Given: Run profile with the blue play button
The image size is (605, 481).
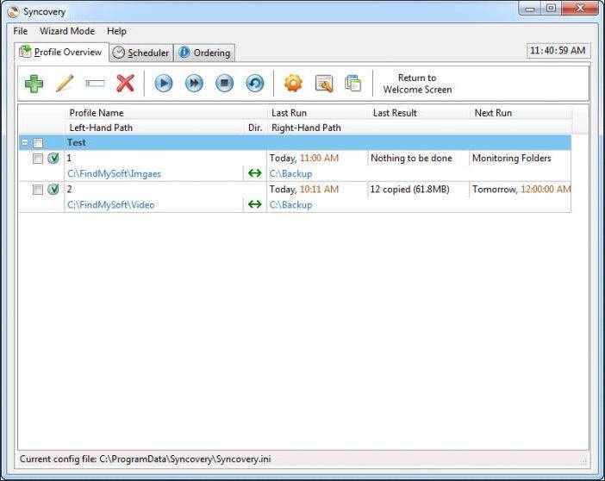Looking at the screenshot, I should (164, 84).
